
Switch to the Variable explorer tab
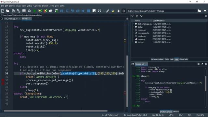tap(157, 59)
